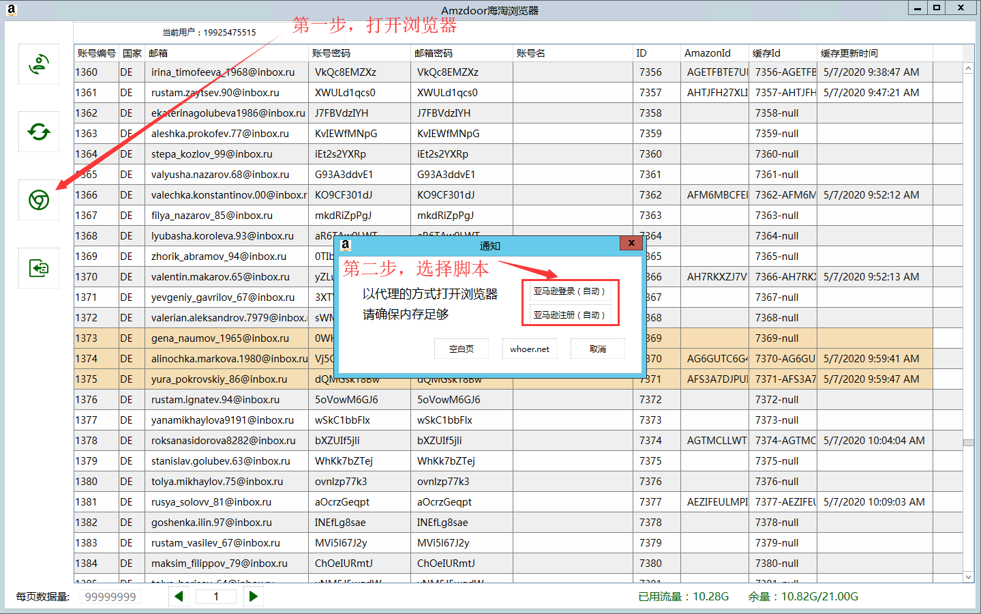Click the AmazonId column header

[715, 53]
